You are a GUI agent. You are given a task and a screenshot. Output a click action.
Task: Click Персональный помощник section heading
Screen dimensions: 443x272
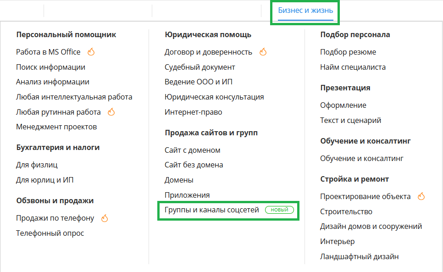click(x=66, y=34)
